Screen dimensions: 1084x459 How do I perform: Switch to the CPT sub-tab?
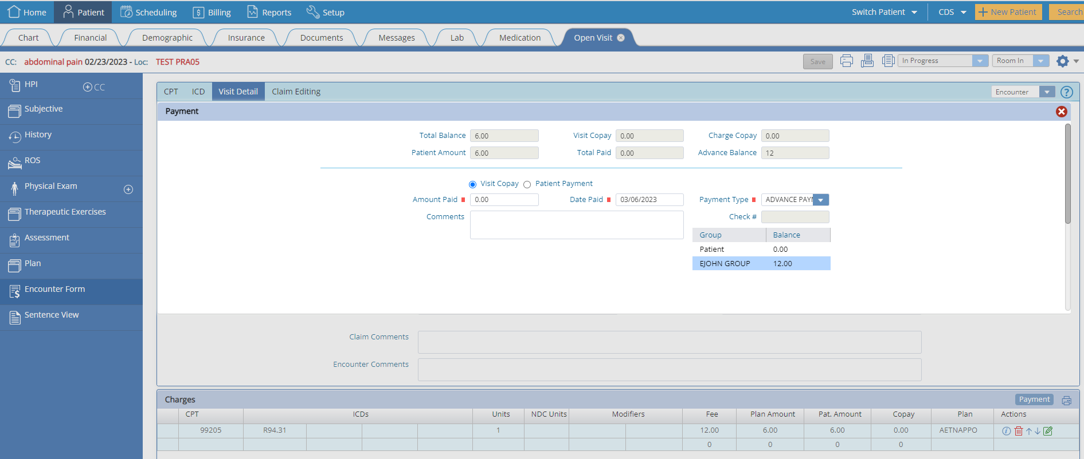171,92
